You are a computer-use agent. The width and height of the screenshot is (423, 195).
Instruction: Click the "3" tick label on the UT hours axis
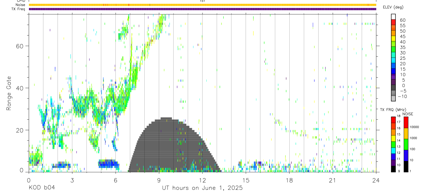click(72, 180)
